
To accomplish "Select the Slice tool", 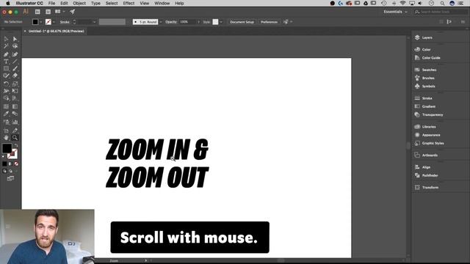I will [15, 131].
